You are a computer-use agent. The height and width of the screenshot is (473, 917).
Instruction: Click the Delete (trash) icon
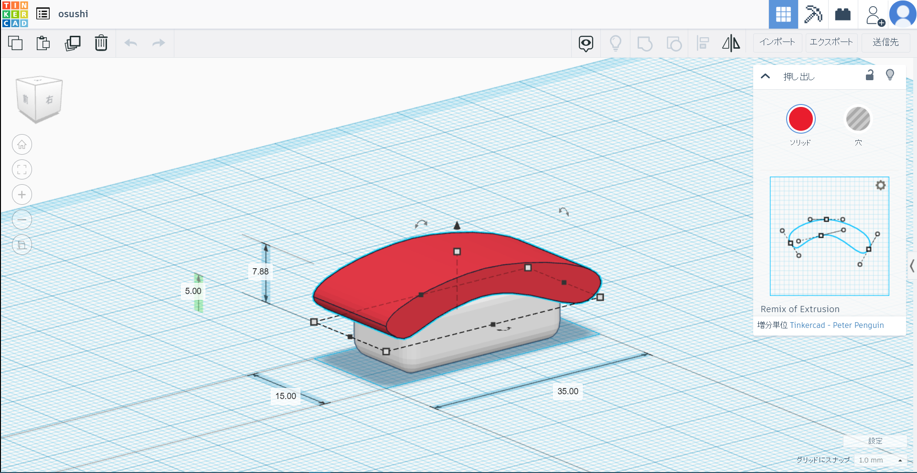[101, 43]
